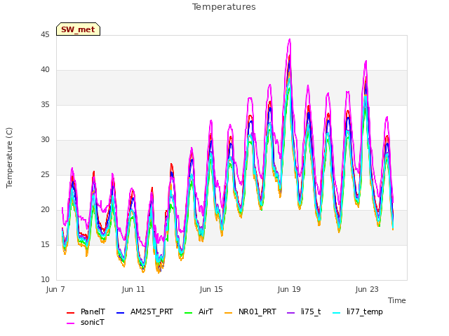Click the 20 y-axis tick label

point(45,210)
